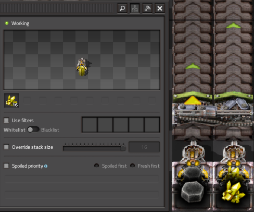
Task: Click the magnifier search icon in the title bar
Action: [x=122, y=8]
